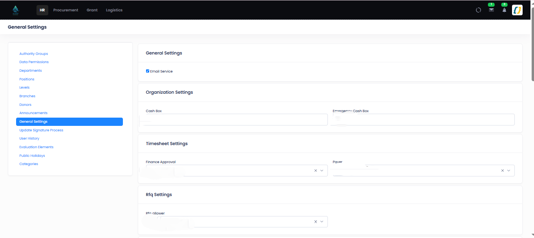Select the General Settings sidebar item

(x=69, y=122)
